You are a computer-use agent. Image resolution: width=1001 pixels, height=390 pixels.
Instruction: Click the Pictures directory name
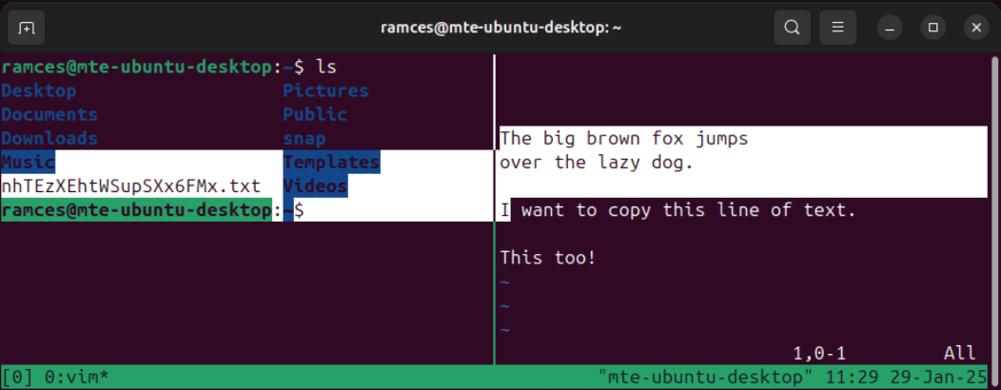(x=325, y=90)
